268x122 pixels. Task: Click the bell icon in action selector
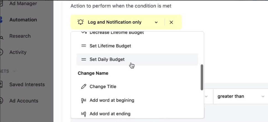(80, 22)
